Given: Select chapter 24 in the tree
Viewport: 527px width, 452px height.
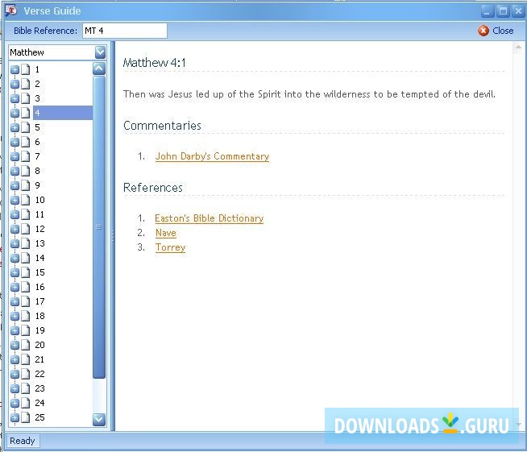Looking at the screenshot, I should 39,403.
